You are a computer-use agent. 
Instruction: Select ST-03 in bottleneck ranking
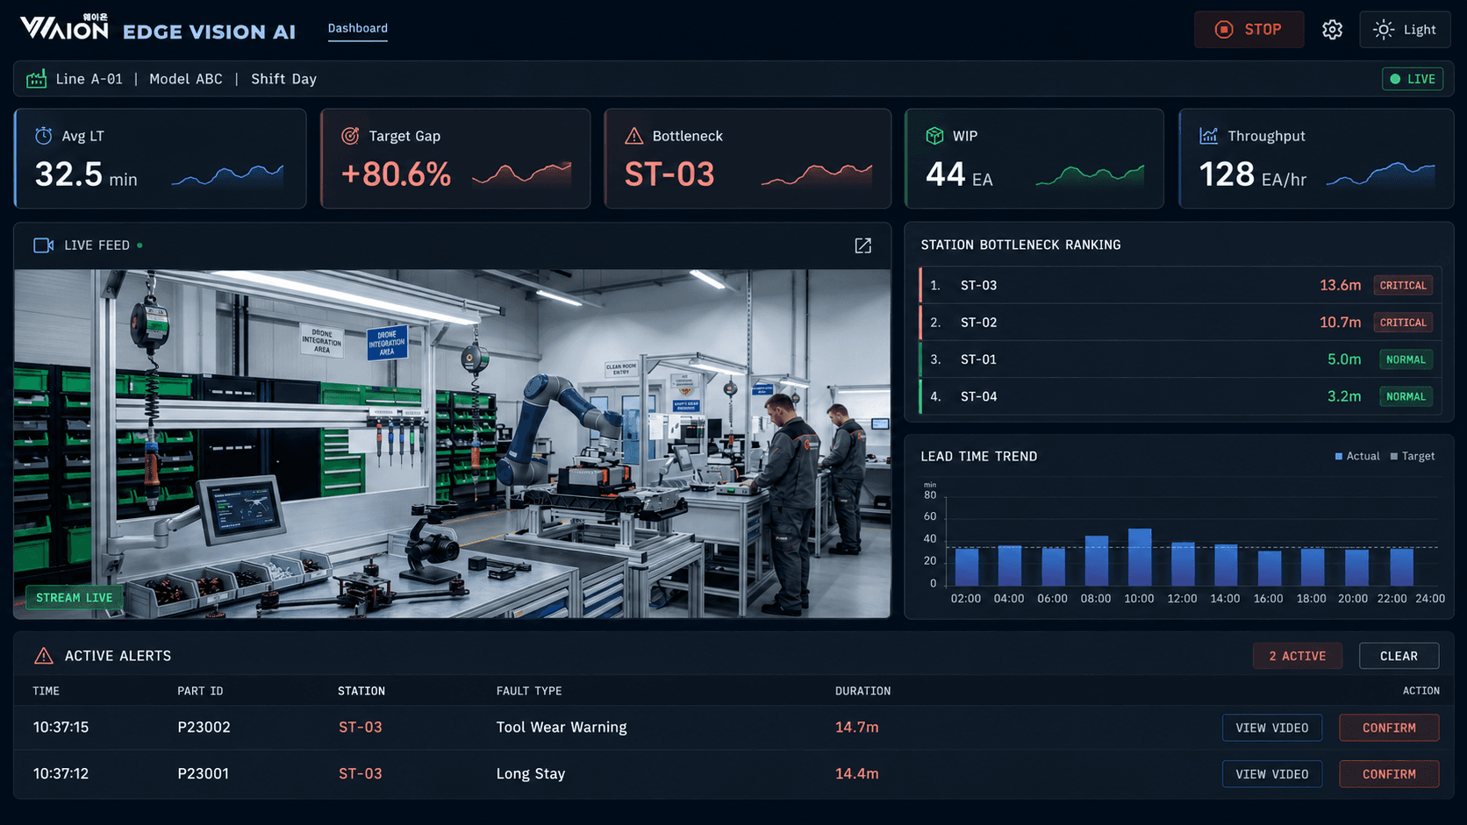coord(1180,285)
